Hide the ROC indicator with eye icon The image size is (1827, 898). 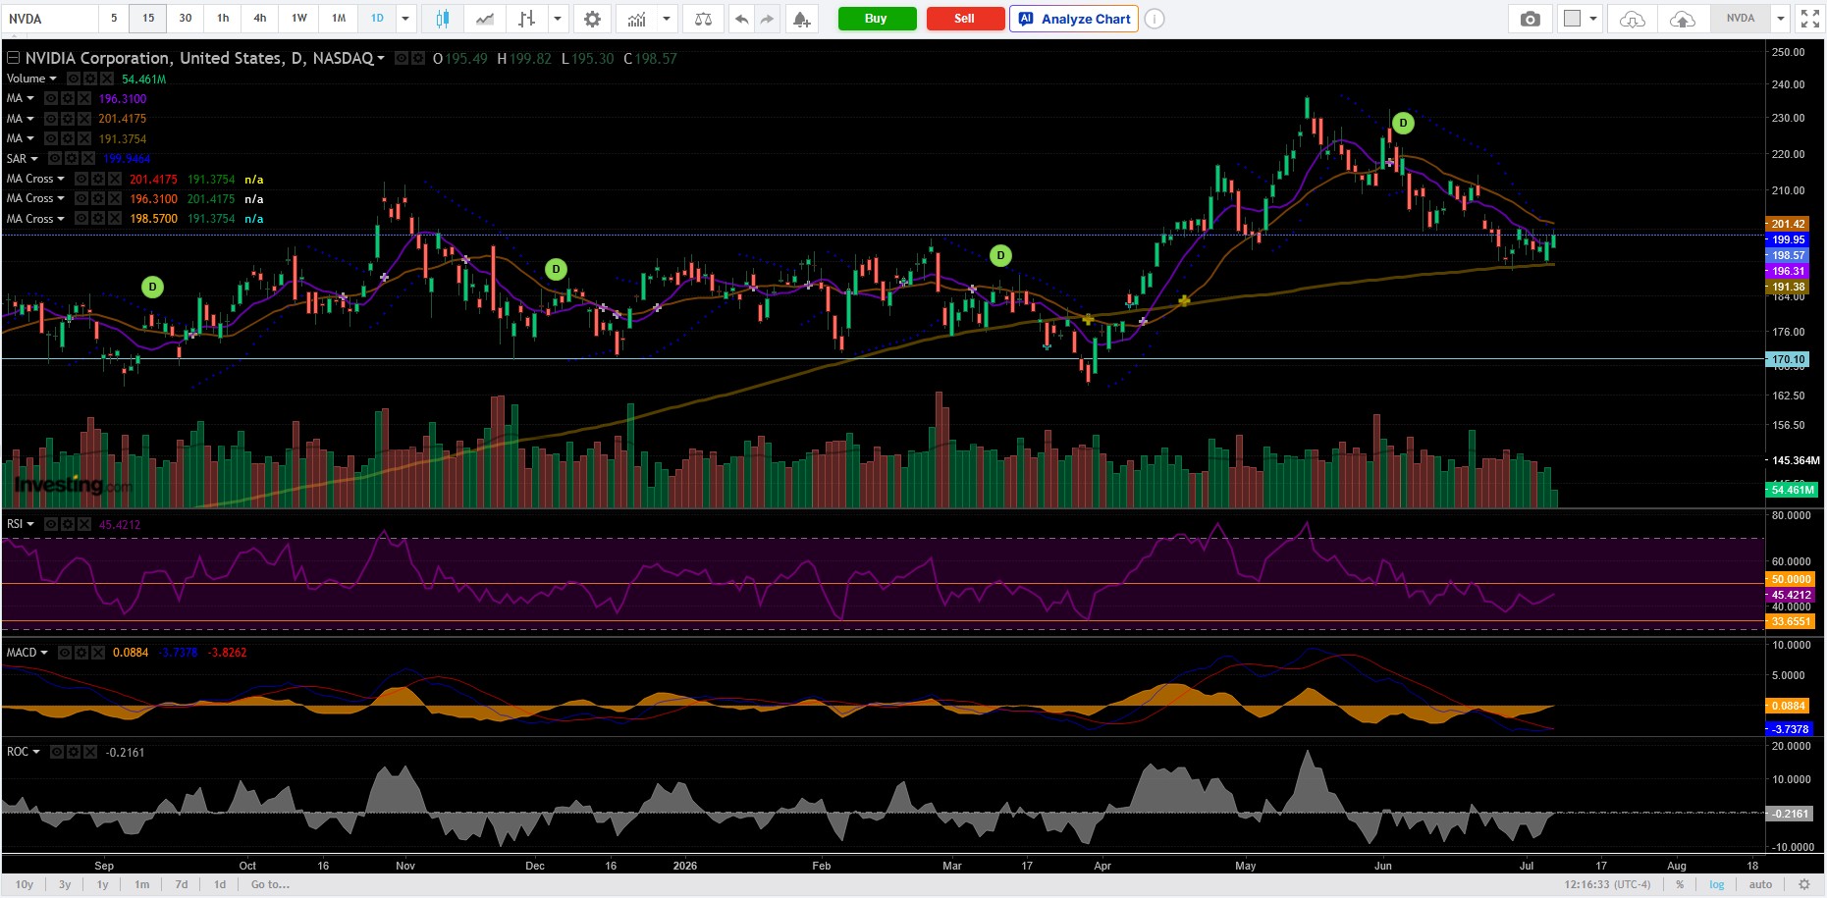tap(57, 752)
